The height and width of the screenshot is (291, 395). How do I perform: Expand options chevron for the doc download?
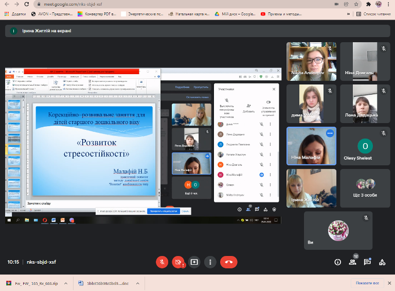[x=138, y=283]
